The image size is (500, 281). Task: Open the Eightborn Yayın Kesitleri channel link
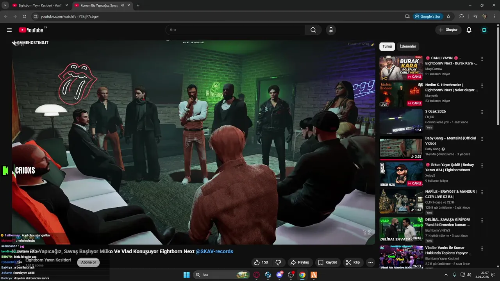click(x=48, y=260)
